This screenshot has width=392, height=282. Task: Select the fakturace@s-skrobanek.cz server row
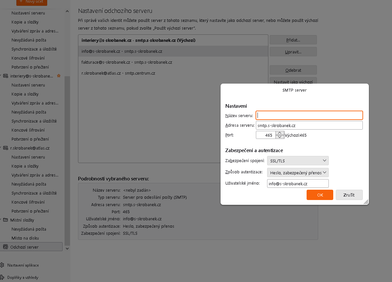point(173,62)
